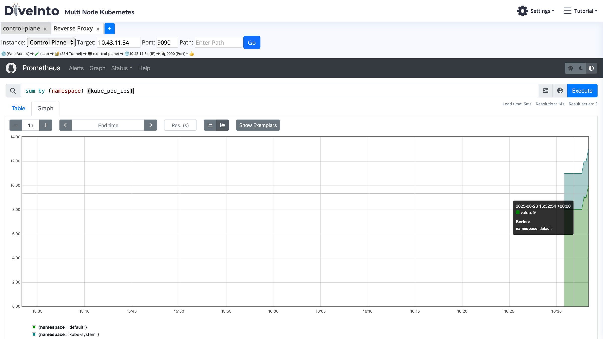Open the Alerts page in navbar
Viewport: 603px width, 339px height.
point(76,68)
